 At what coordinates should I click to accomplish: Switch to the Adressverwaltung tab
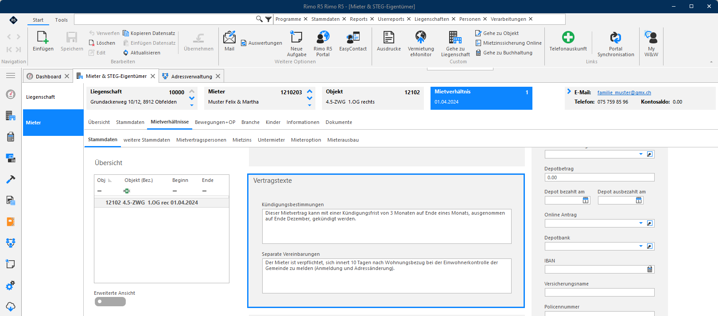point(192,77)
